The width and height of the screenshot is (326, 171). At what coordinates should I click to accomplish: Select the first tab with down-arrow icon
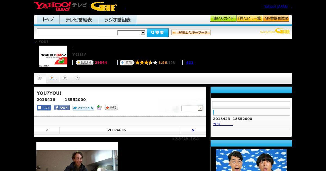coord(40,78)
